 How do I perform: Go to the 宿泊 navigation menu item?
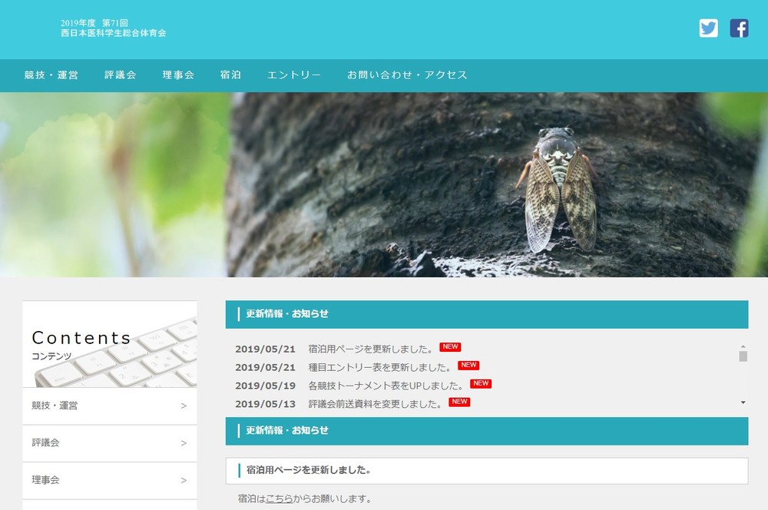[x=230, y=75]
